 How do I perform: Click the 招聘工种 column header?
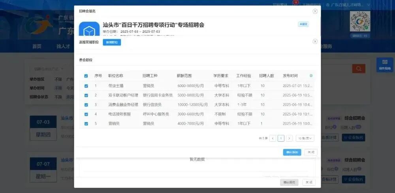coord(150,76)
